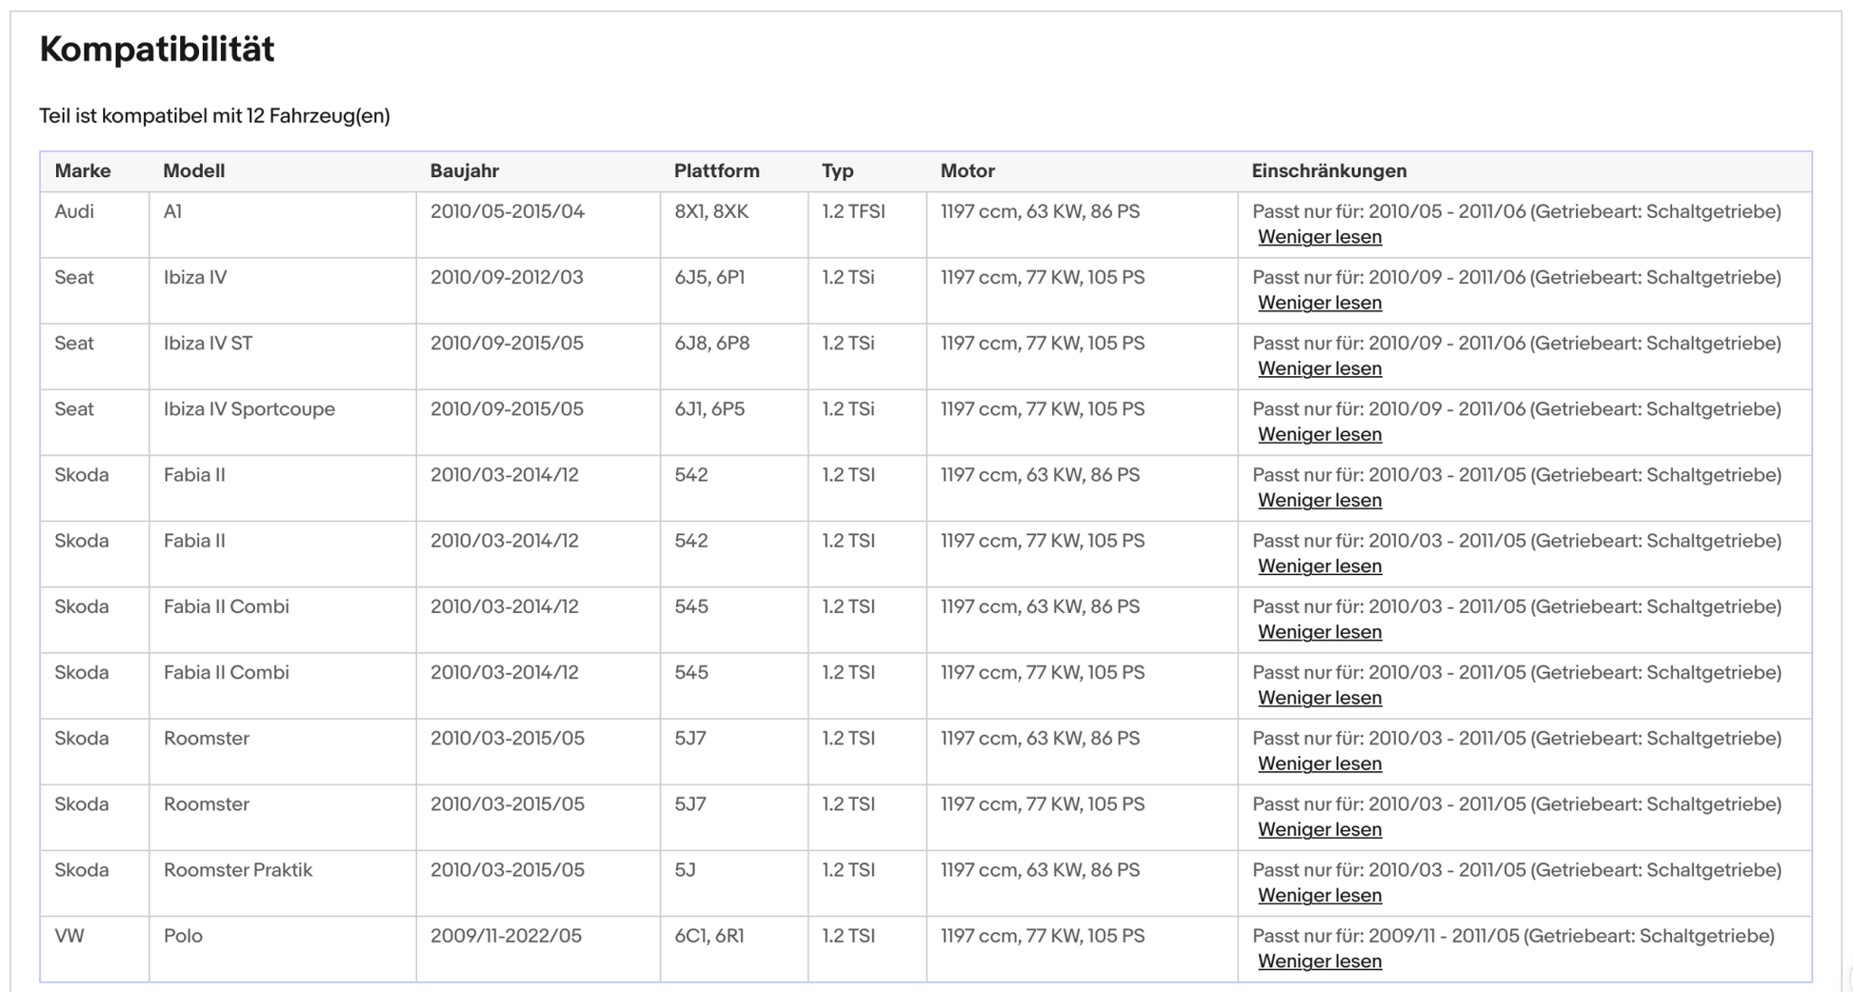Collapse restrictions for Skoda Roomster Praktik
Screen dimensions: 1853x992
1319,895
